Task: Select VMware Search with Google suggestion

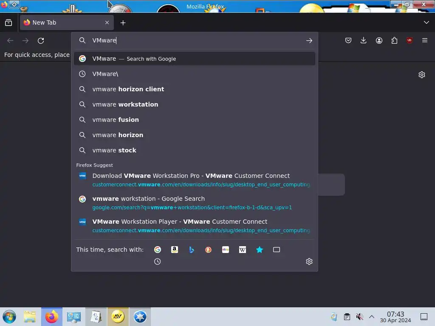Action: click(x=195, y=59)
